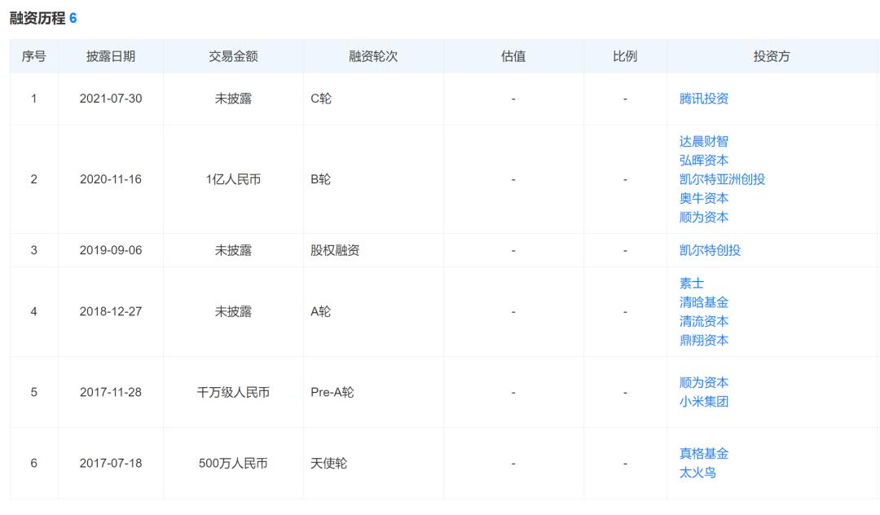Click the 太火鸟 link
The height and width of the screenshot is (515, 880).
(697, 473)
